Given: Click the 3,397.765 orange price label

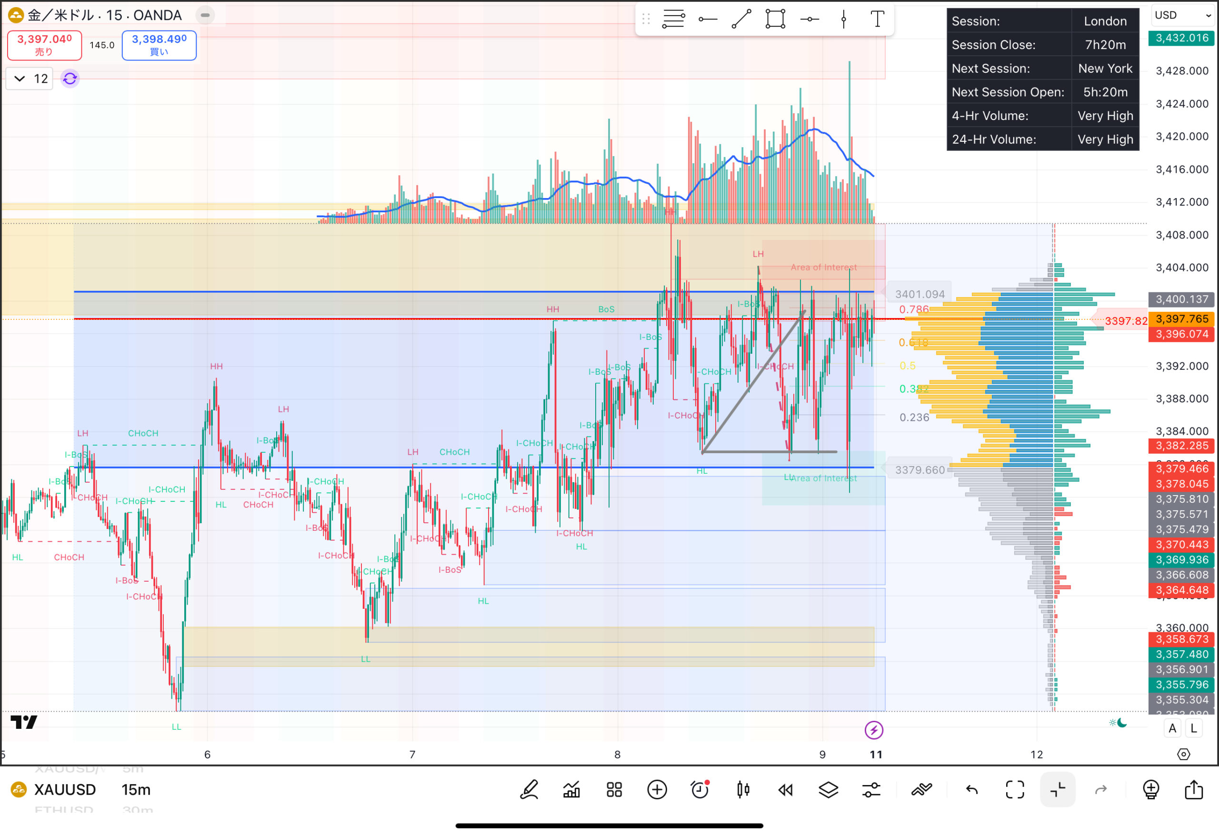Looking at the screenshot, I should click(1181, 319).
